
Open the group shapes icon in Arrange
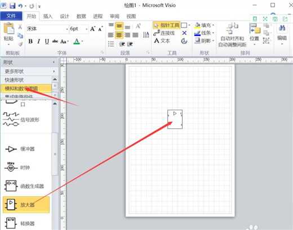click(266, 40)
